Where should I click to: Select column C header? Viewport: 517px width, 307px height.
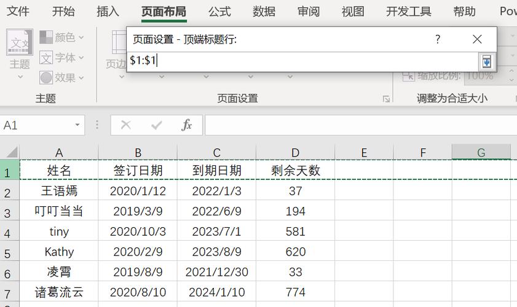(x=216, y=152)
